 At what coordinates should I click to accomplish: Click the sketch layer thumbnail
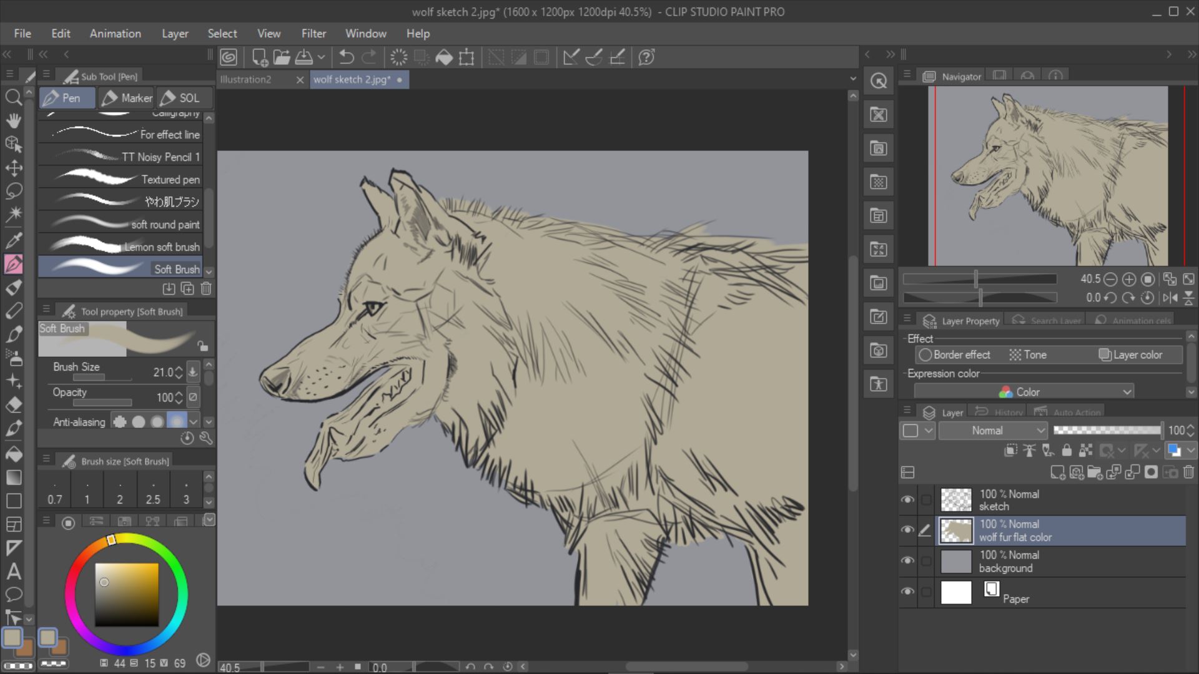pyautogui.click(x=956, y=500)
